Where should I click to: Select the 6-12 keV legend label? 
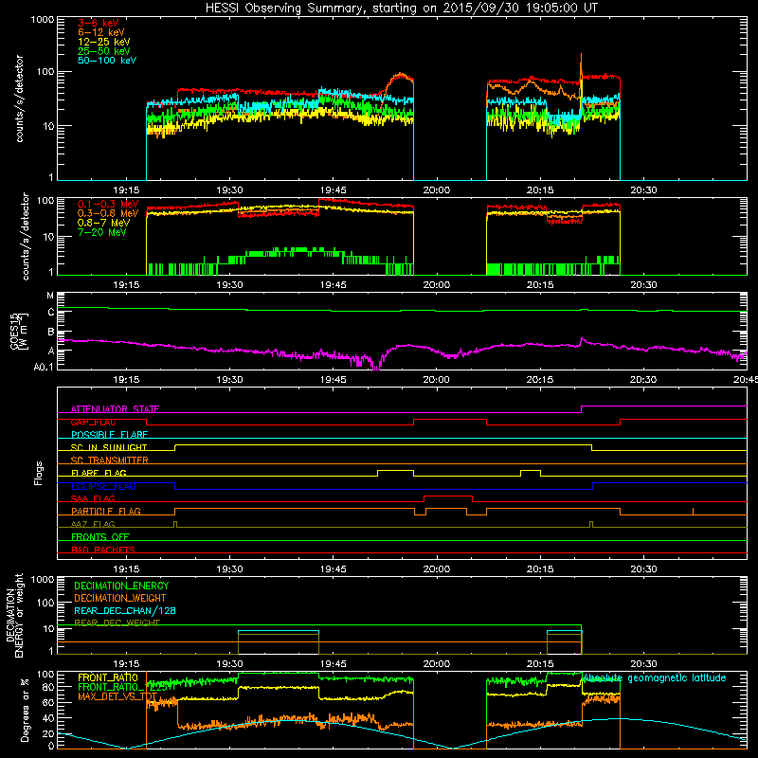[101, 32]
